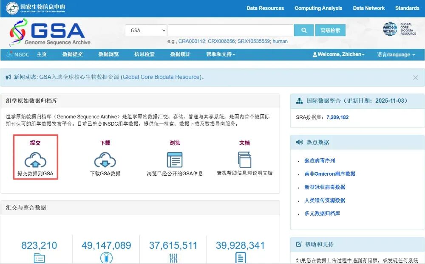The height and width of the screenshot is (264, 425).
Task: Click the news text about Global Core Biodata Resource
Action: click(122, 77)
